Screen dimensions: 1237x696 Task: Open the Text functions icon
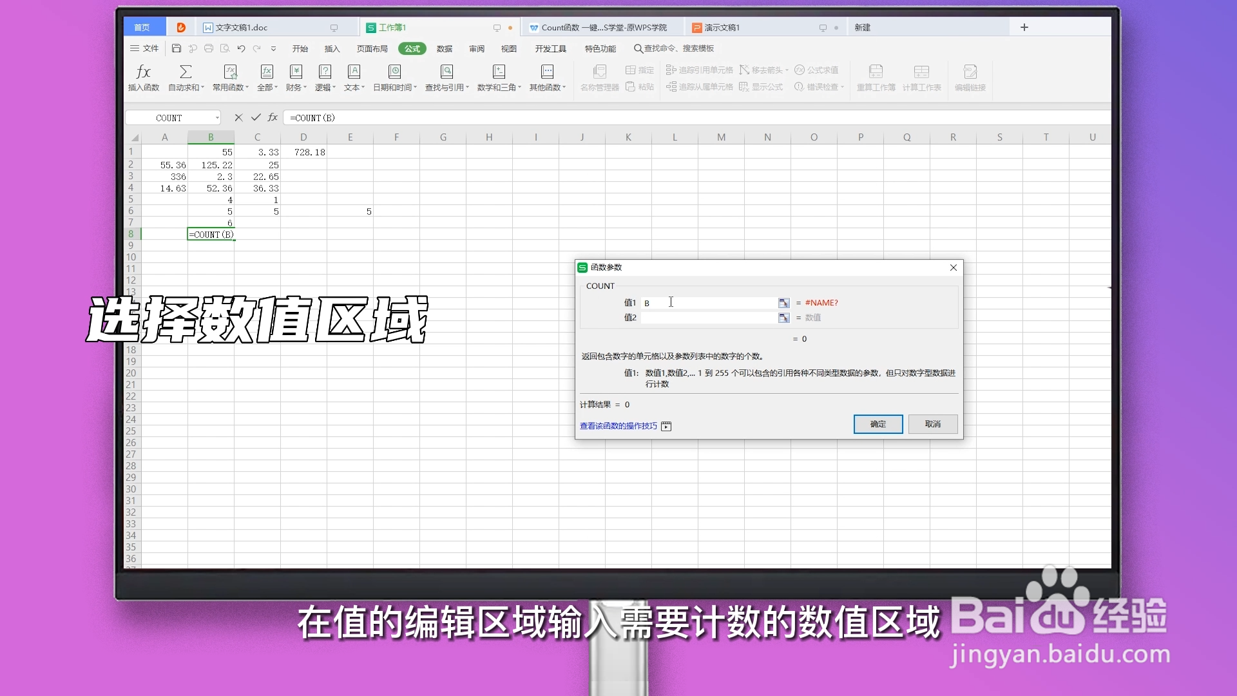tap(354, 72)
